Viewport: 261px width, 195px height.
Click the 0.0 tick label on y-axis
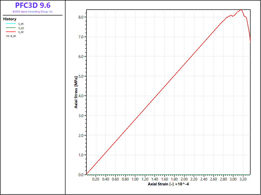tap(81, 175)
